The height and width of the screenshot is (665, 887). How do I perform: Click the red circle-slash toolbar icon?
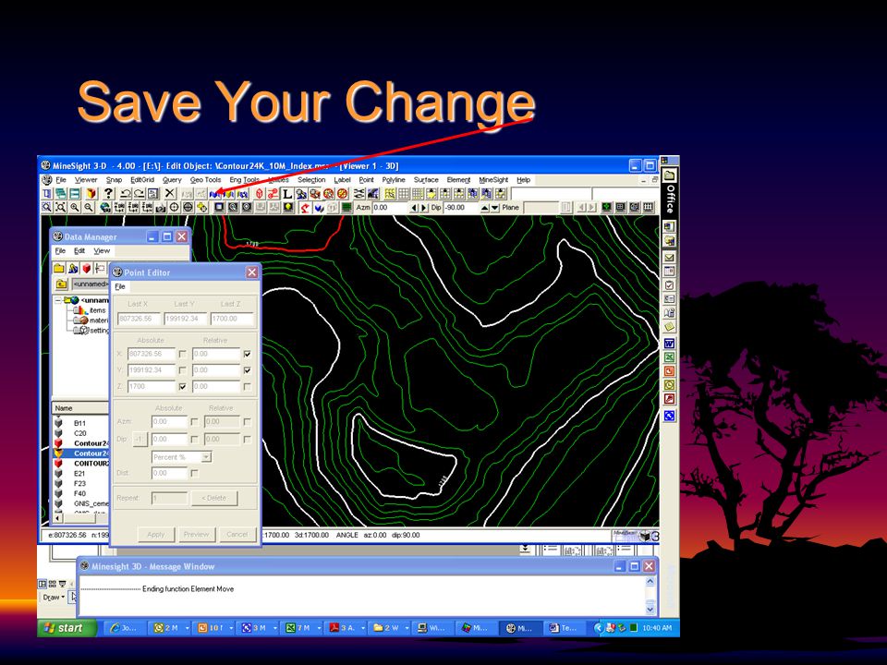click(342, 193)
